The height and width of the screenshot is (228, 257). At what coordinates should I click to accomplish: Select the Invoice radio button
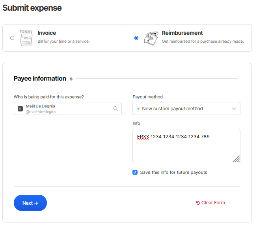coord(12,38)
